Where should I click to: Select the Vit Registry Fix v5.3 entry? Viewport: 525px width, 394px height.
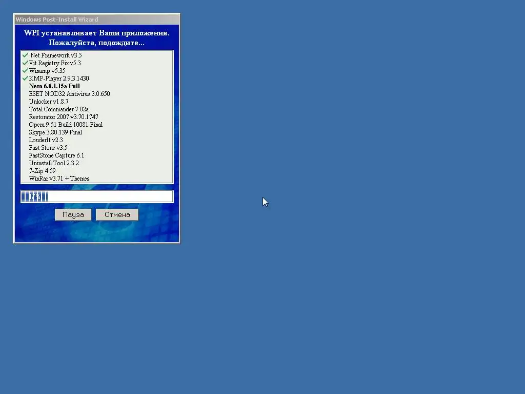click(x=55, y=63)
